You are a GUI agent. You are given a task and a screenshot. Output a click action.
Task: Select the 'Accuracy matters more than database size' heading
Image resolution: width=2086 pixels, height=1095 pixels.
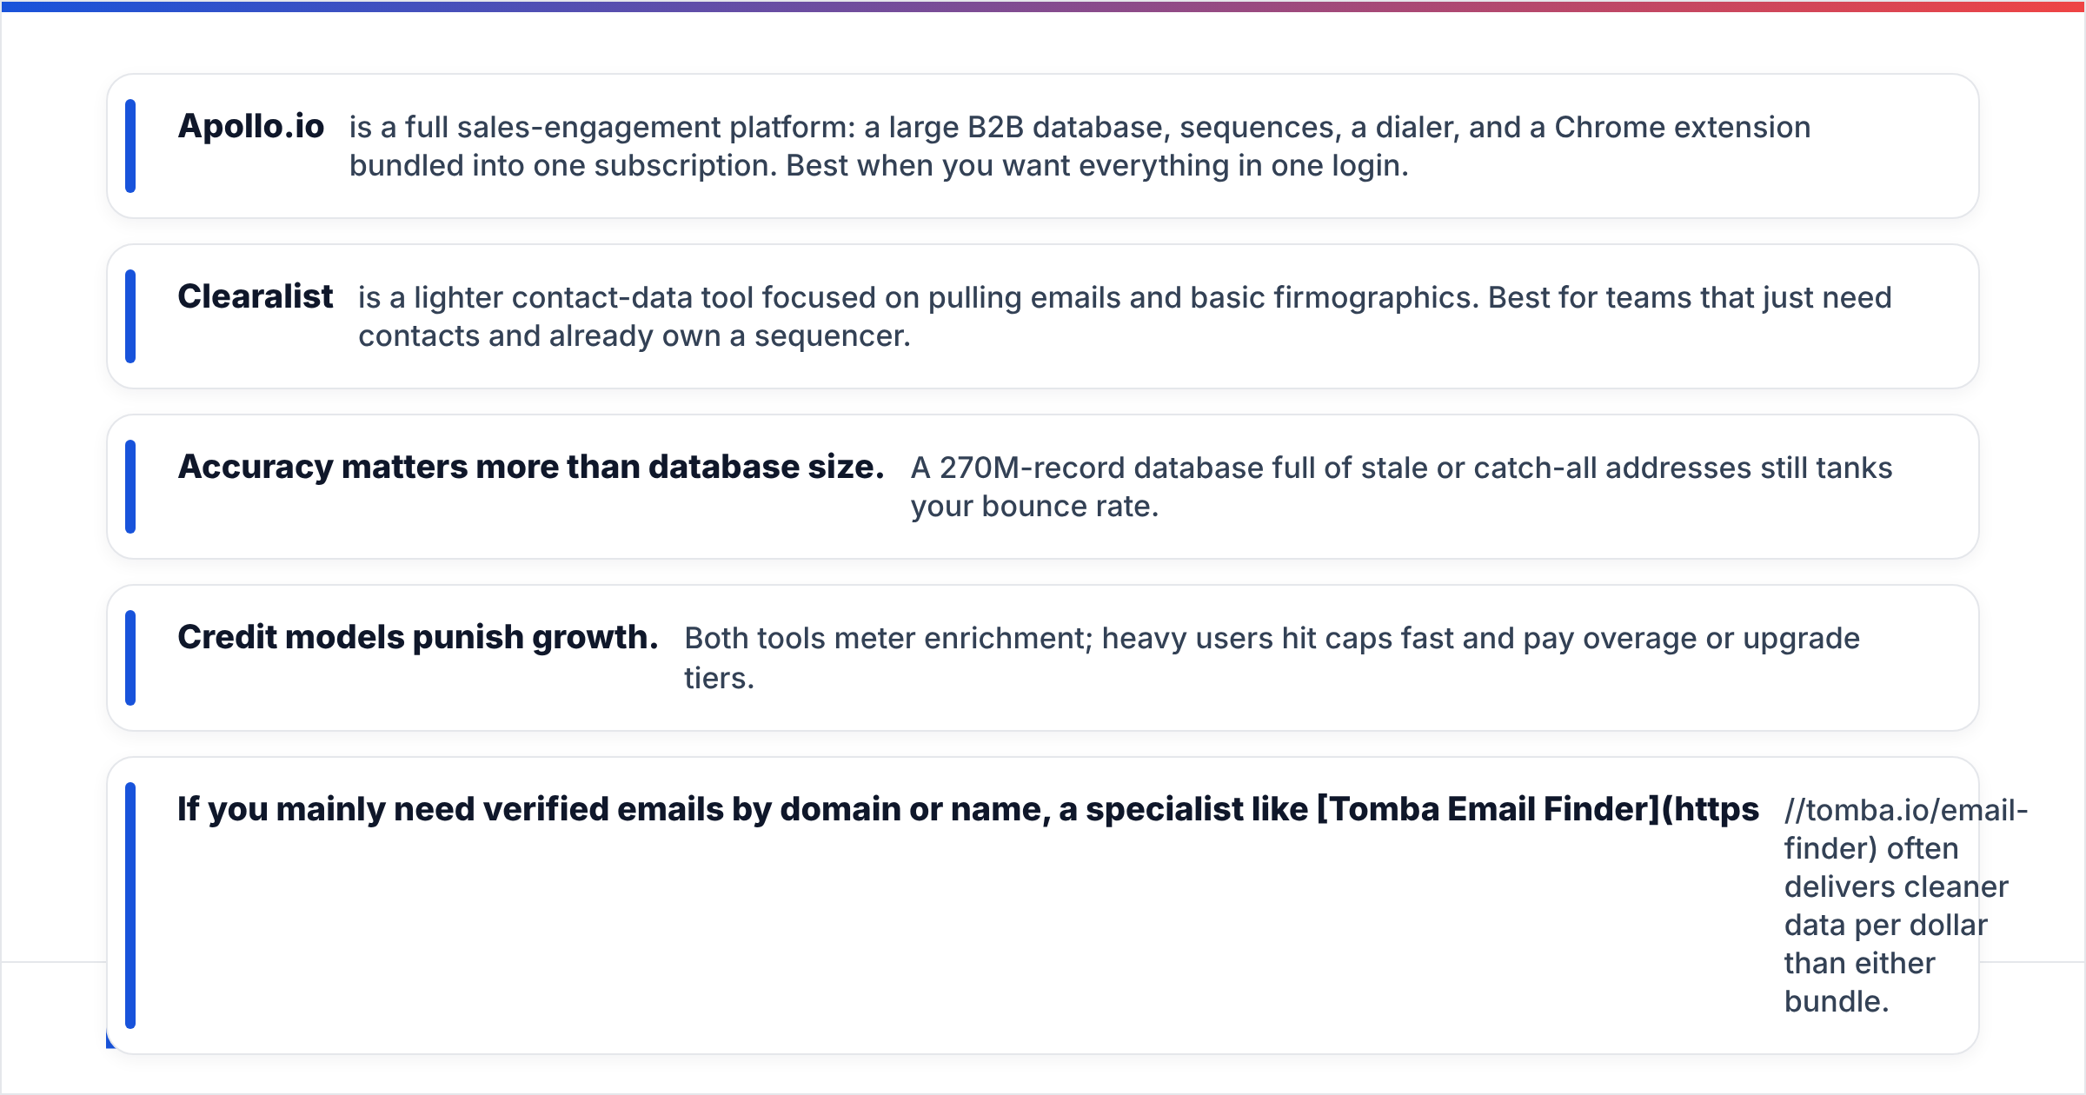(531, 467)
